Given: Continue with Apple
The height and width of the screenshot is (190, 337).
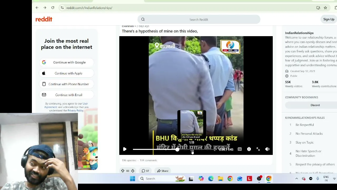Looking at the screenshot, I should (x=67, y=73).
